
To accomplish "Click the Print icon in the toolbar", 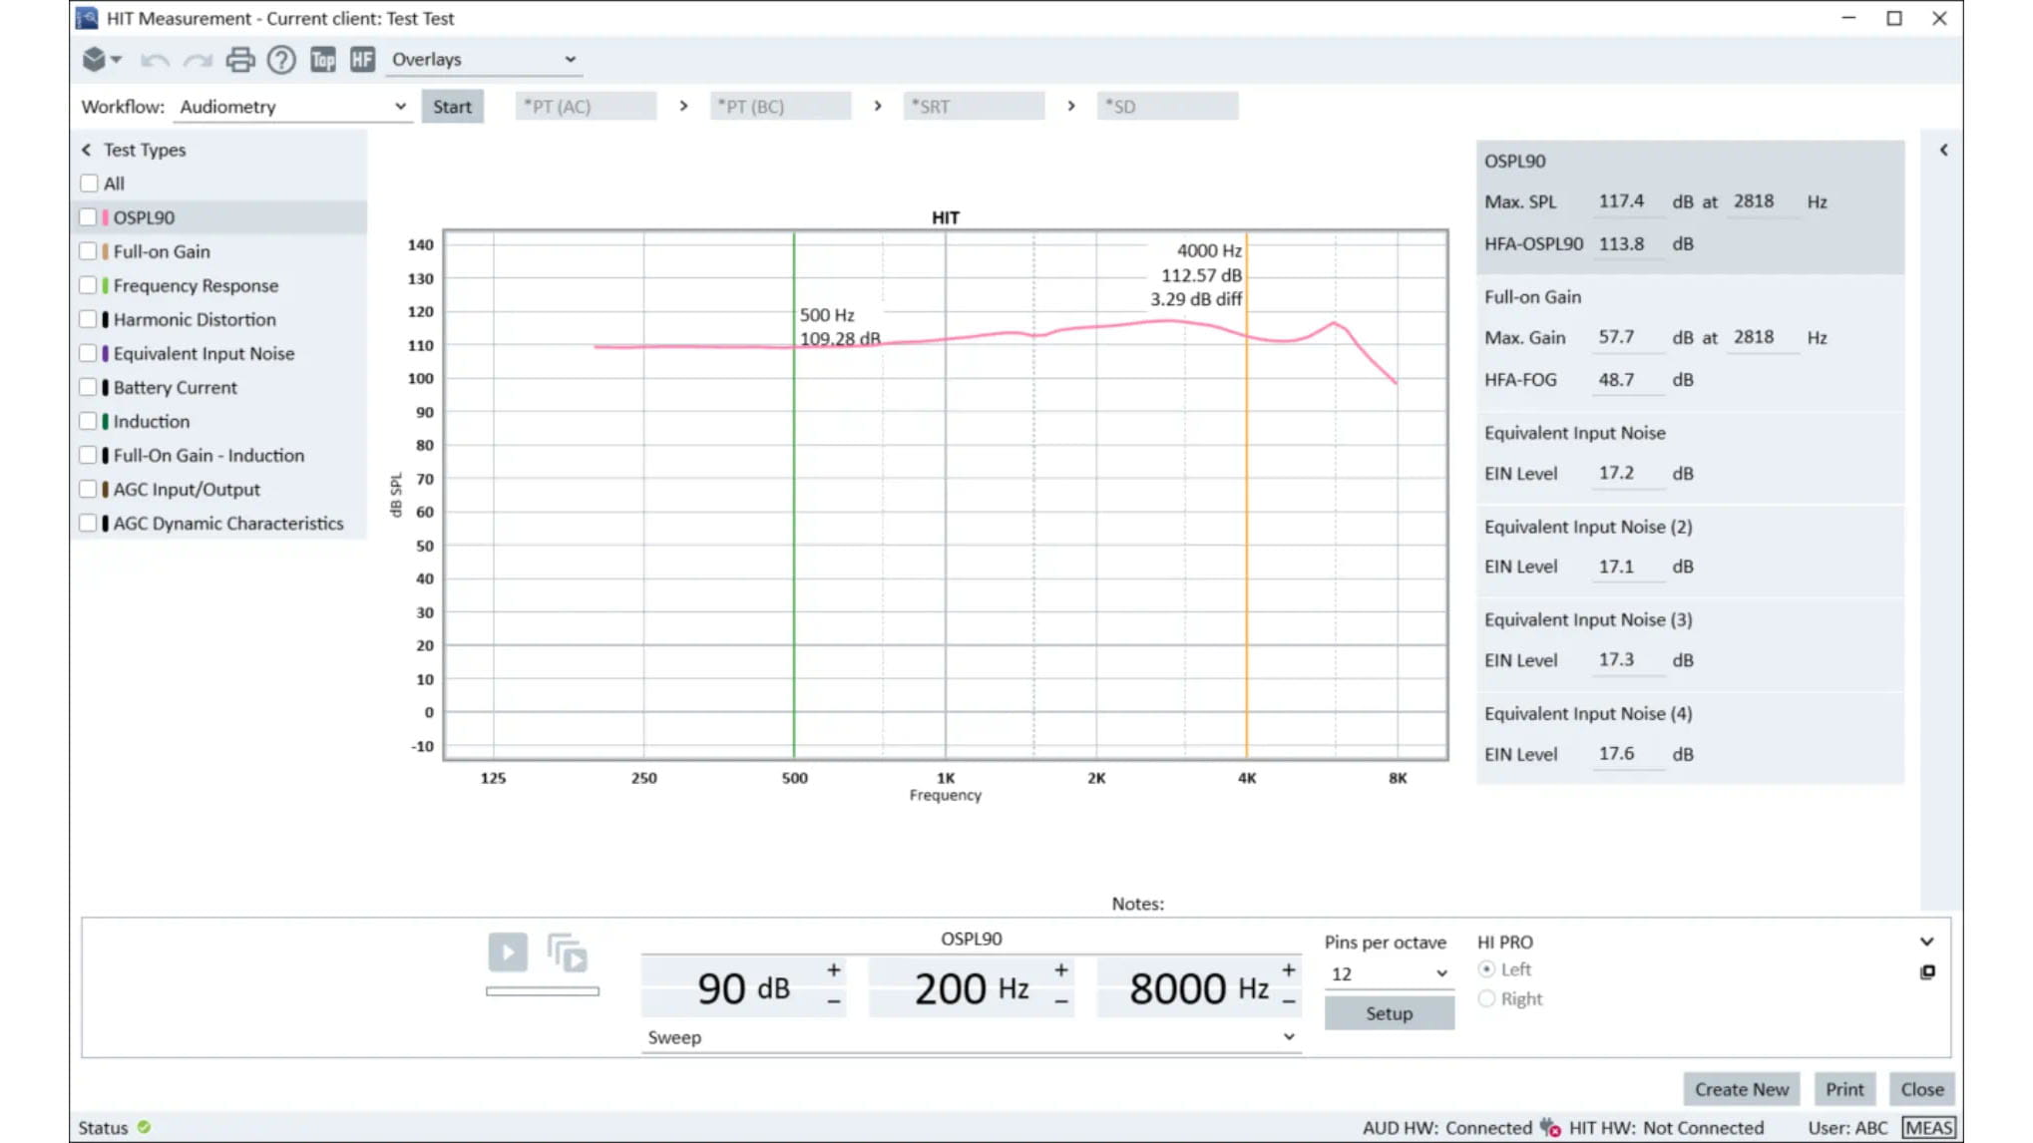I will point(238,60).
